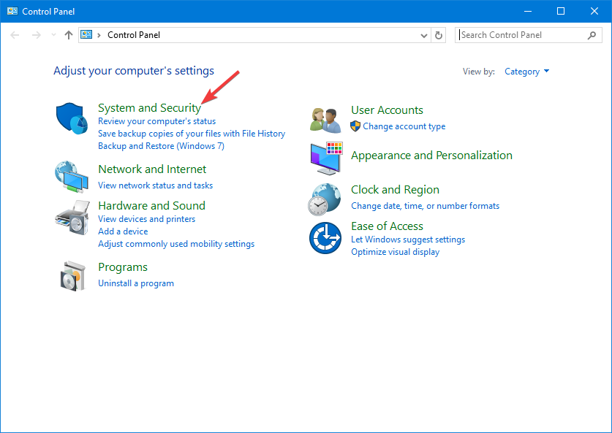The height and width of the screenshot is (433, 612).
Task: Open Appearance and Personalization monitor icon
Action: coord(326,158)
